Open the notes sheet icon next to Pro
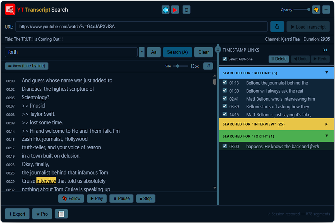 pyautogui.click(x=61, y=214)
